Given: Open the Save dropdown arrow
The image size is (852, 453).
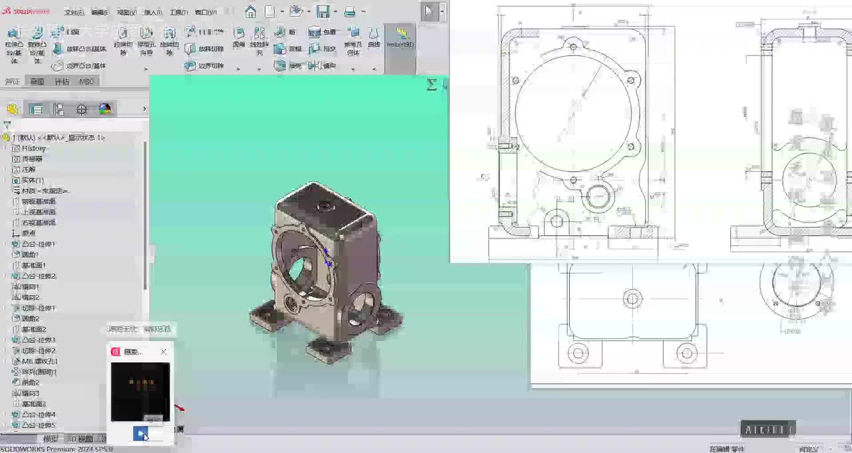Looking at the screenshot, I should pyautogui.click(x=335, y=11).
